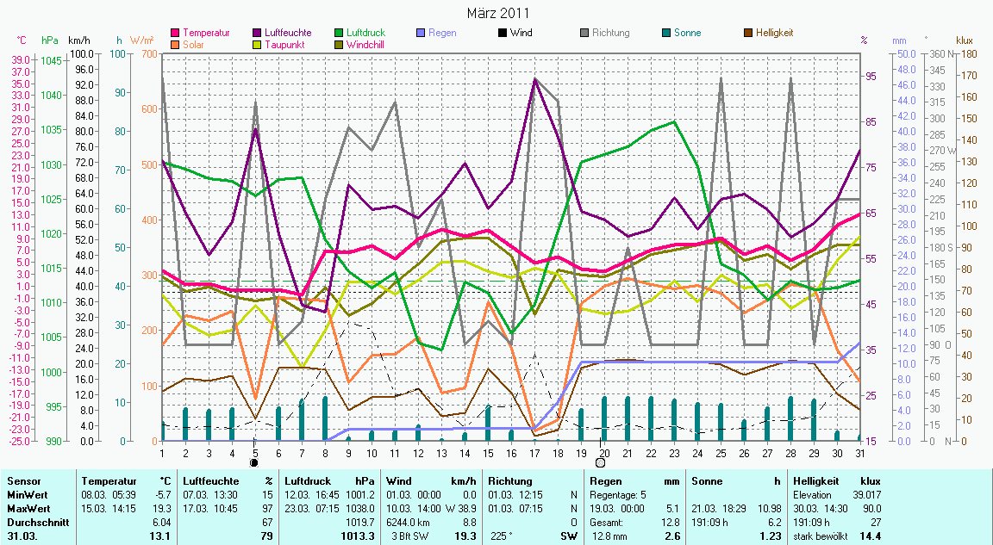Screen dimensions: 993x545
Task: Click the full moon icon below day 20
Action: click(x=601, y=462)
